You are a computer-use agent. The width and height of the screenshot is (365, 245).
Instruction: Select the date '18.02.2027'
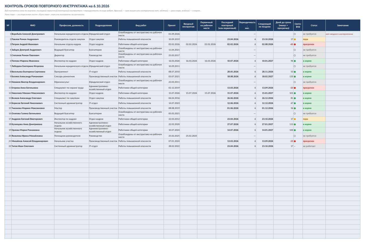268,76
